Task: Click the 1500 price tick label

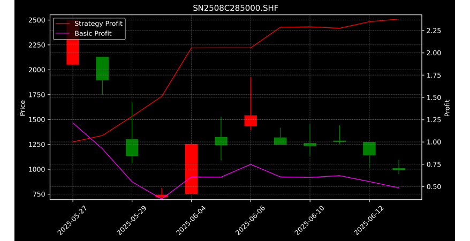Action: tap(37, 119)
